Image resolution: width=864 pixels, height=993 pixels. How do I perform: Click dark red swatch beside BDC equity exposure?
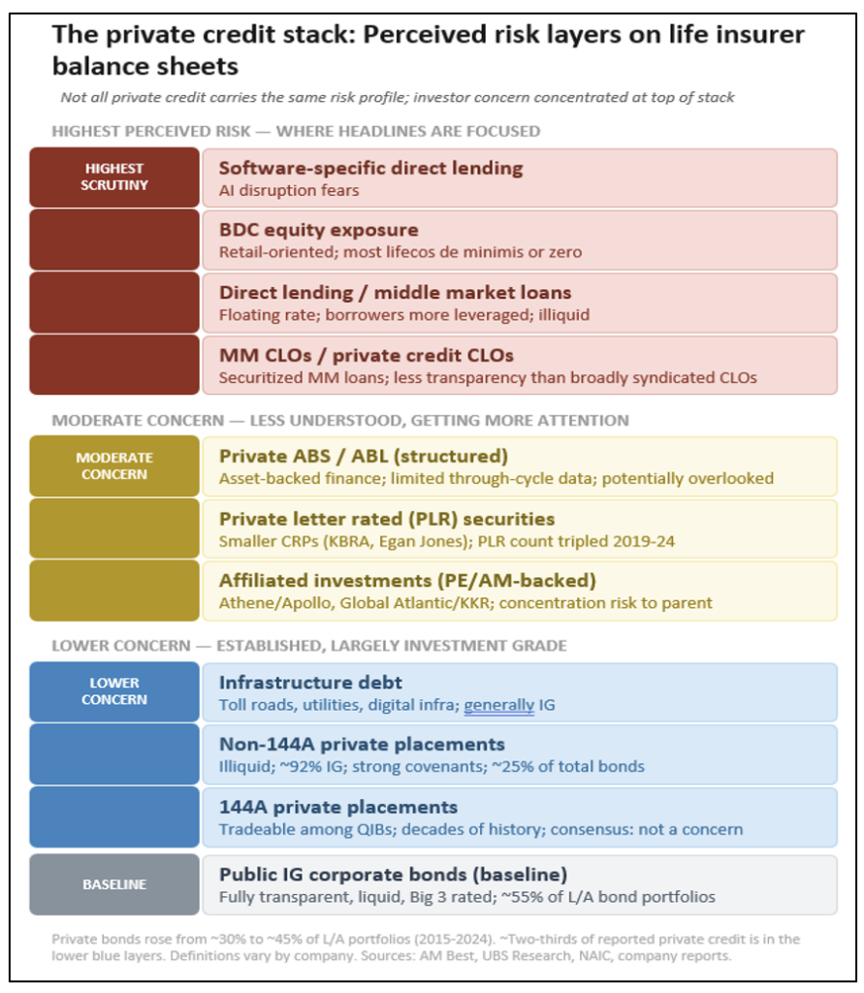(114, 240)
